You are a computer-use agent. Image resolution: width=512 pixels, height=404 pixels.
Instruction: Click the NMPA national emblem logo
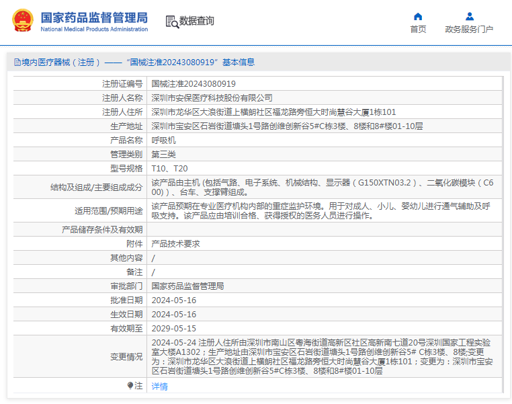23,20
